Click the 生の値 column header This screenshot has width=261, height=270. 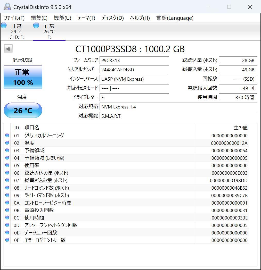222,128
